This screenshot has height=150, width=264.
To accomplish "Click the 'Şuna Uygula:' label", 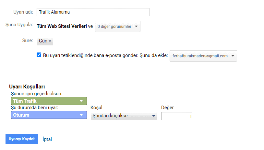I will tap(19, 25).
